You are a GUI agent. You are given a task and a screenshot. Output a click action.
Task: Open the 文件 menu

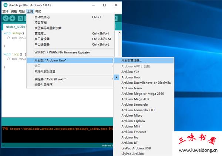tap(5, 11)
